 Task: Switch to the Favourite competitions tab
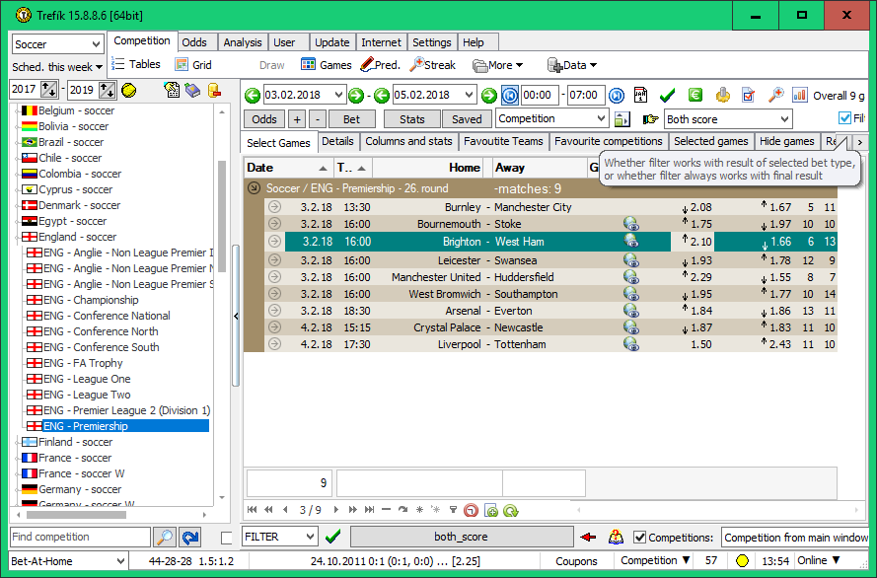coord(609,141)
